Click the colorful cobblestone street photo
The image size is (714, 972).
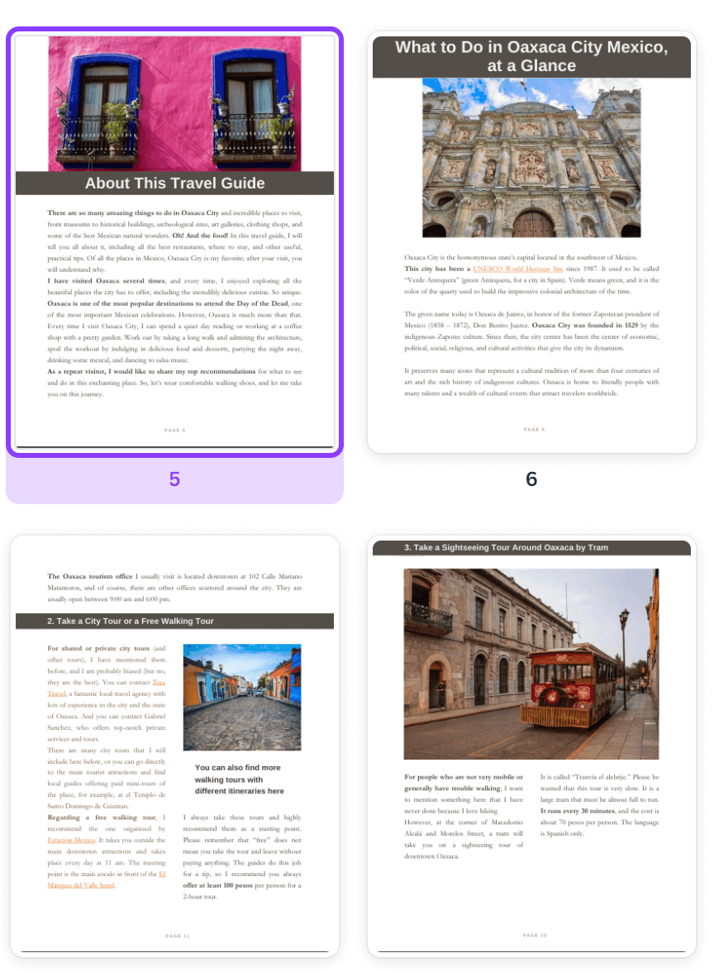tap(241, 697)
